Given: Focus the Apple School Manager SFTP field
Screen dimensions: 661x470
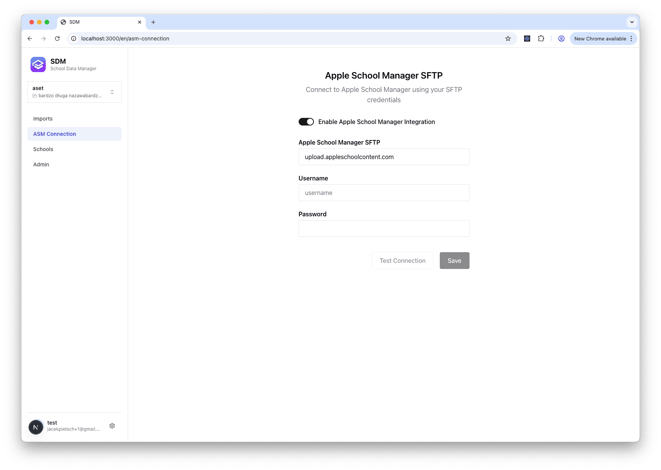Looking at the screenshot, I should [x=384, y=157].
